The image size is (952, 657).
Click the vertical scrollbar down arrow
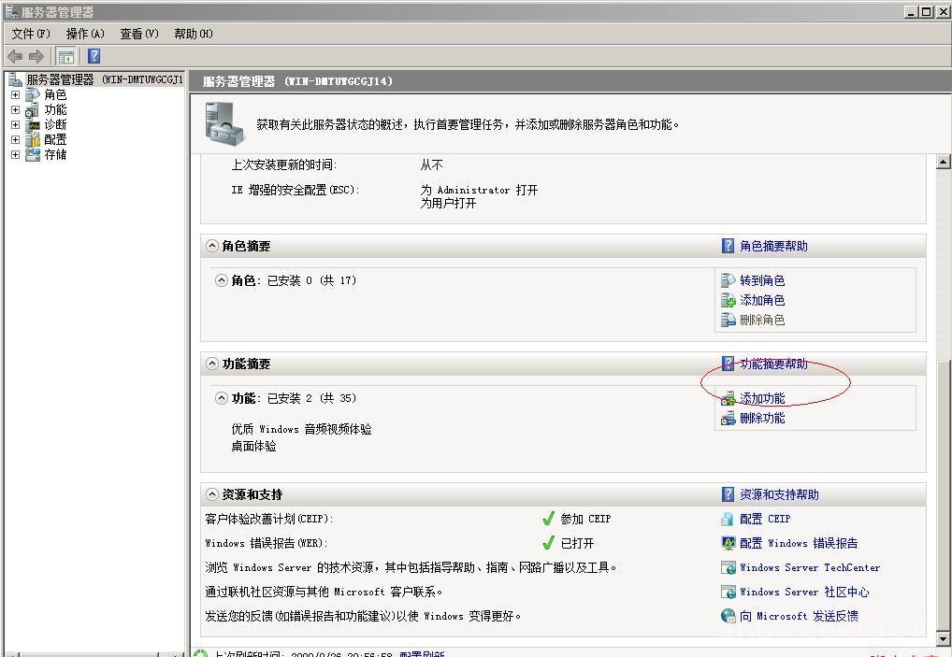coord(943,639)
